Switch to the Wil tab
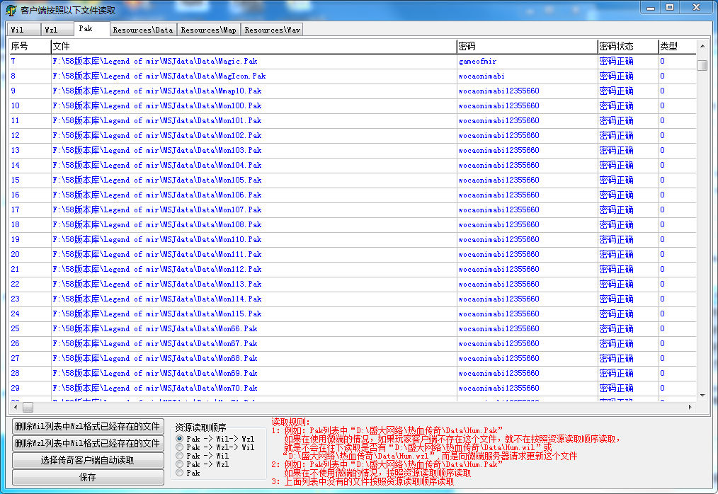Screen dimensions: 718x494 (17, 30)
